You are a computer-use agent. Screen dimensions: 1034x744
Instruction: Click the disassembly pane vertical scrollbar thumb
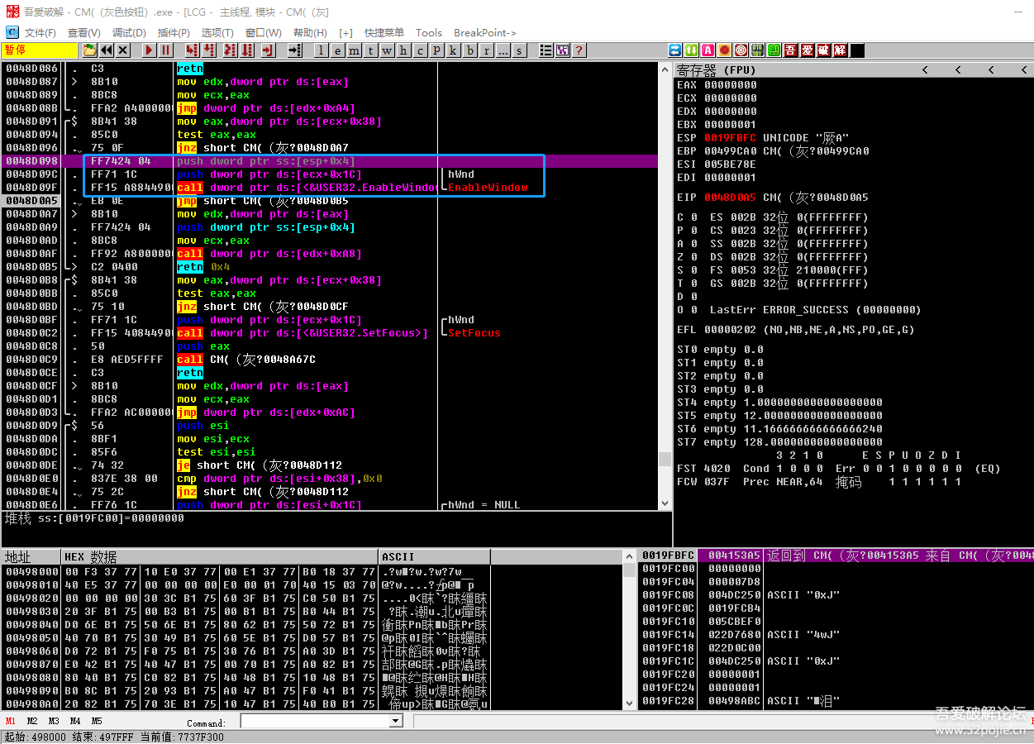coord(665,459)
